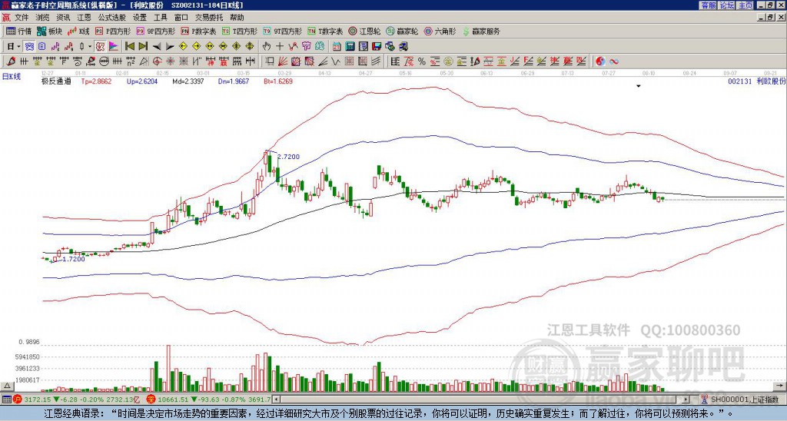The width and height of the screenshot is (787, 421).
Task: Click the up-triangle button left of volume
Action: [7, 386]
